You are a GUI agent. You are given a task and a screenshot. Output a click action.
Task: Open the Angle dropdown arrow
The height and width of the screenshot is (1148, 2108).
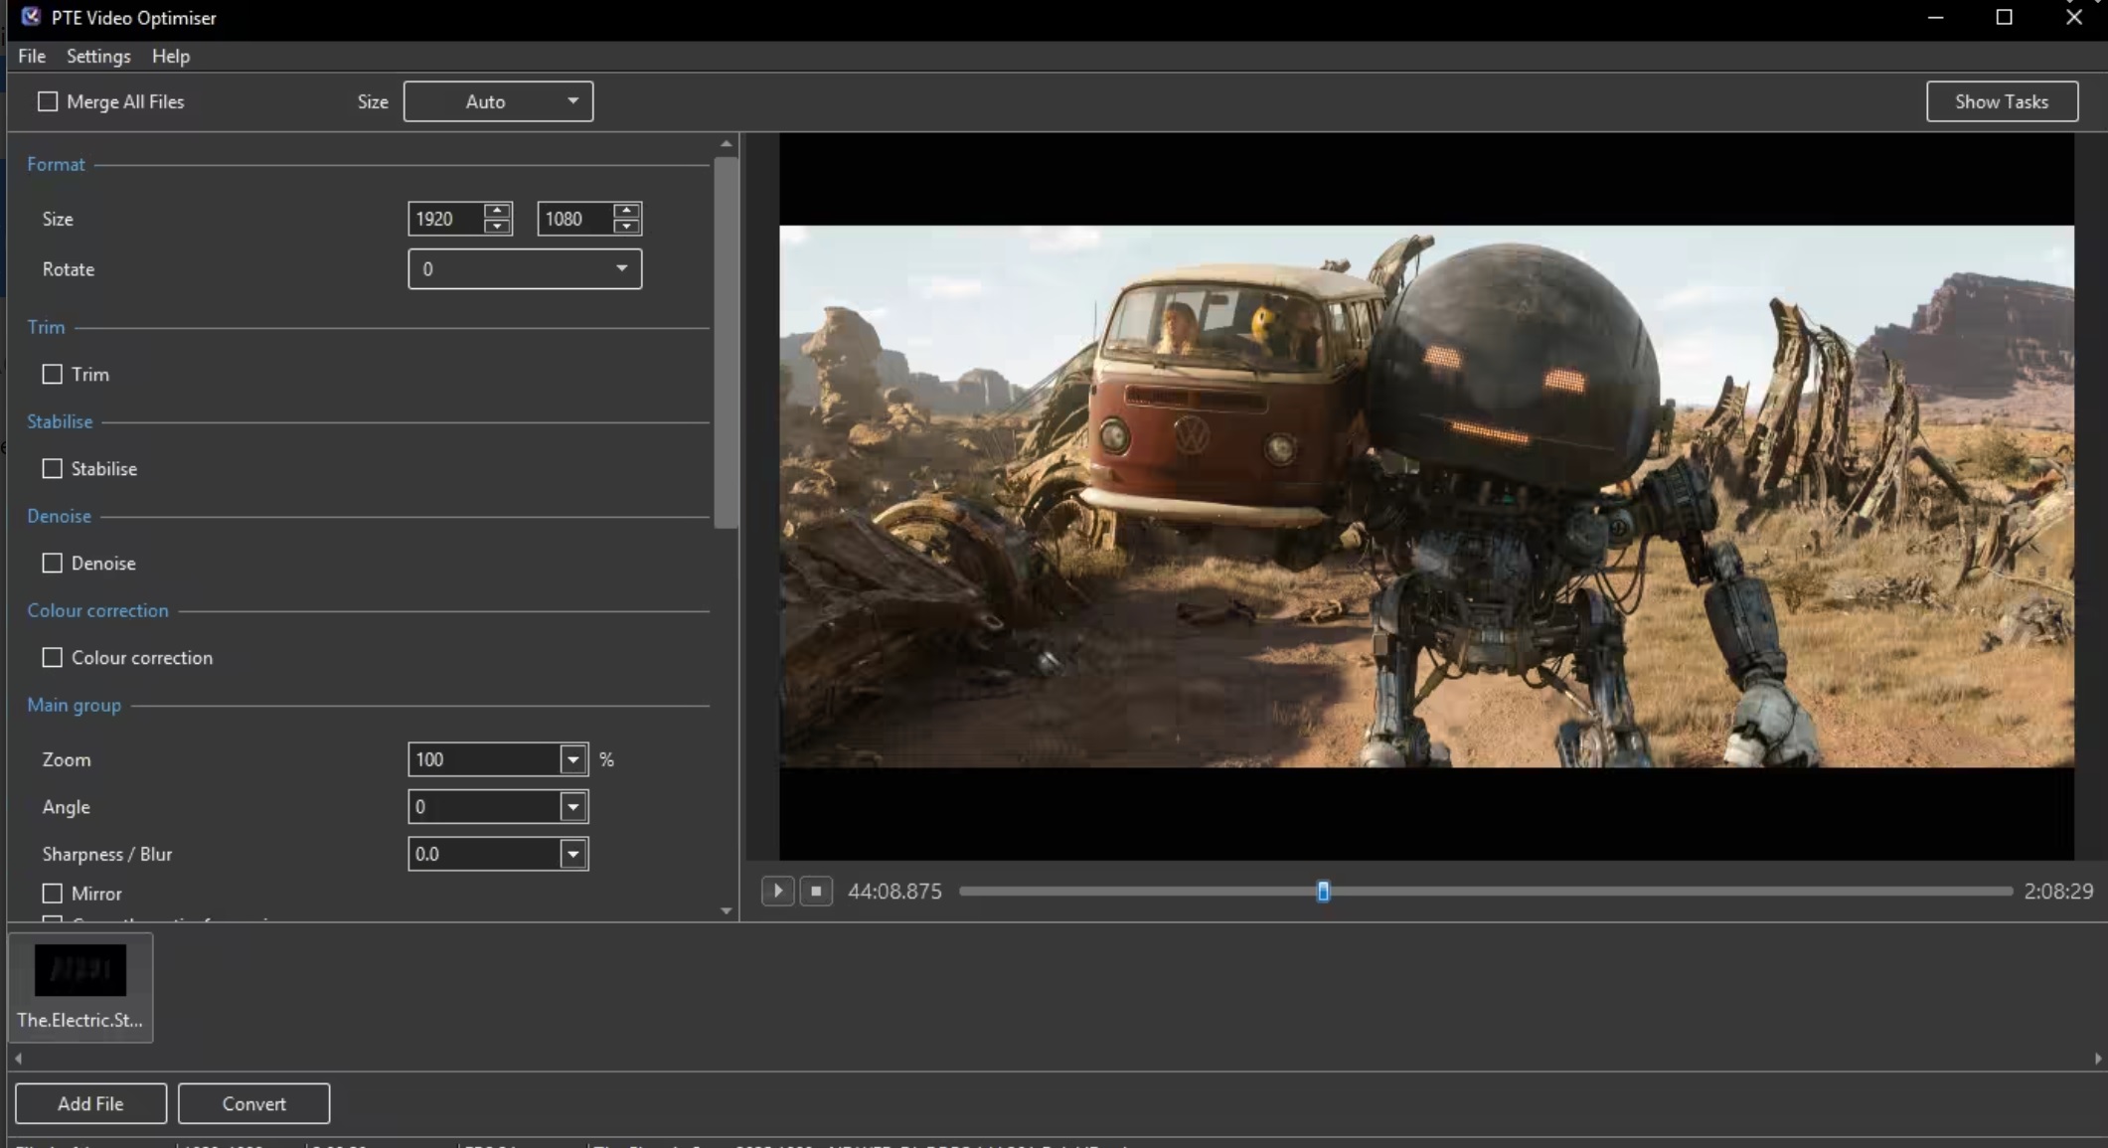coord(573,806)
